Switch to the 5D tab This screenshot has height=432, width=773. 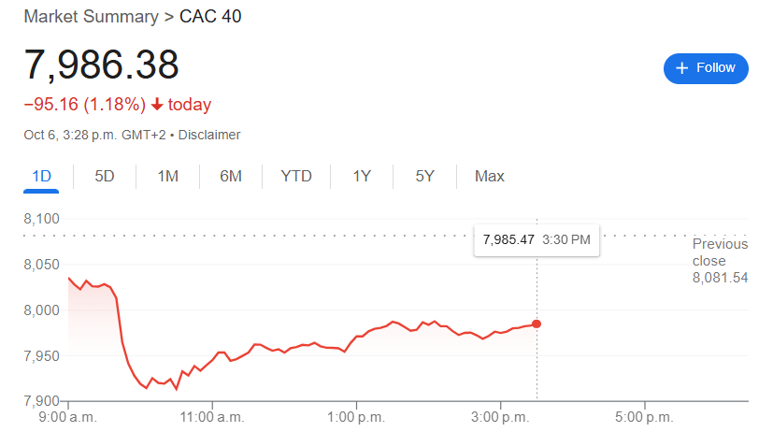105,176
